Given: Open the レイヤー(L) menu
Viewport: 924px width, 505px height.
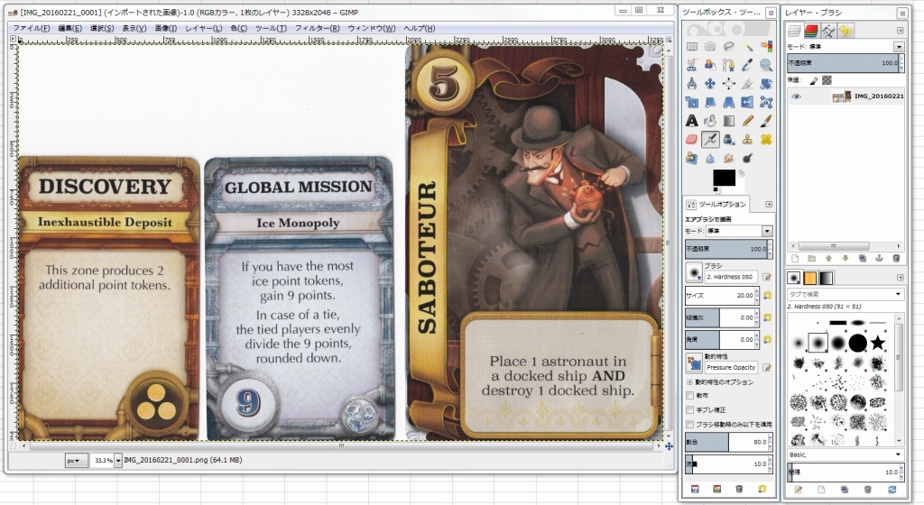Looking at the screenshot, I should [x=203, y=28].
